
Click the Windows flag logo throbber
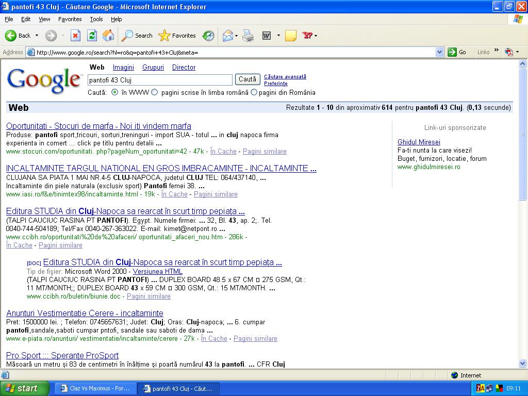[x=518, y=19]
